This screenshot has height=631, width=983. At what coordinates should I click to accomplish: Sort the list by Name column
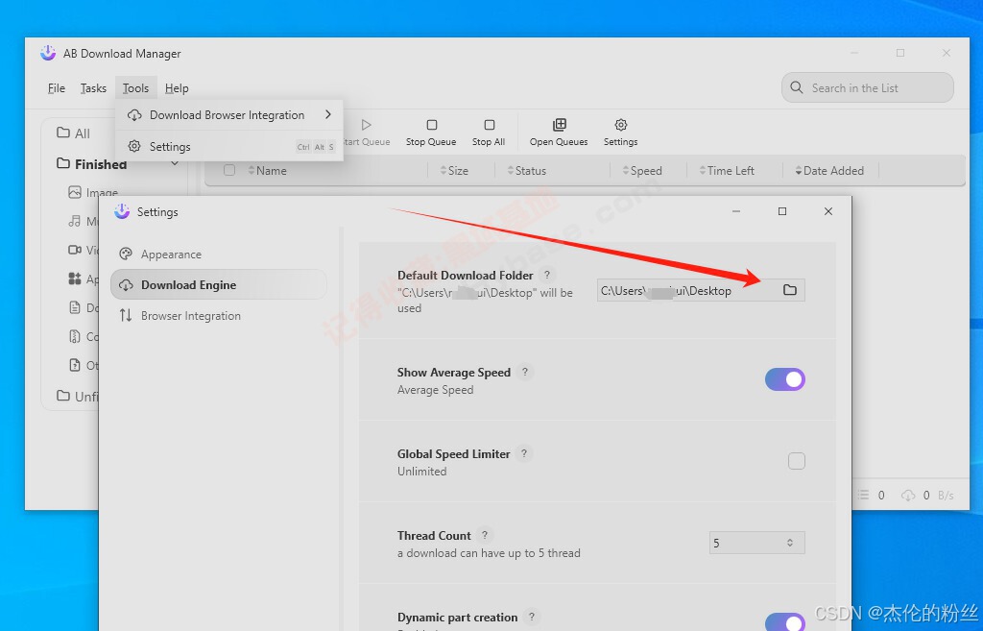(267, 171)
